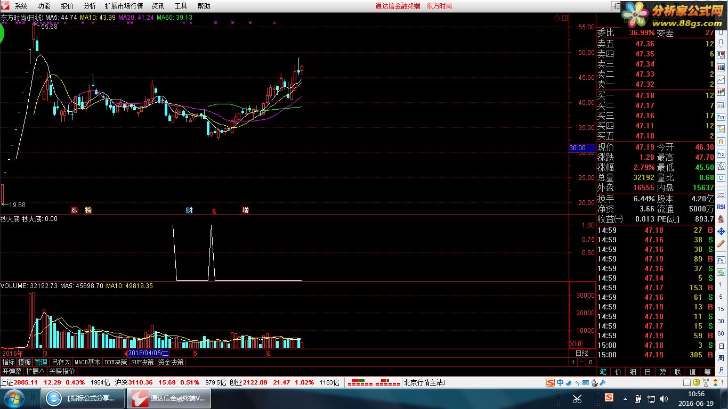Screen dimensions: 728x409
Task: Select the 日 daily period button
Action: pyautogui.click(x=721, y=346)
